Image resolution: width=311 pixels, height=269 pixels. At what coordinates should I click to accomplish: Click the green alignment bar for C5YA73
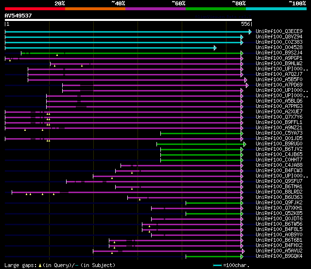click(201, 133)
